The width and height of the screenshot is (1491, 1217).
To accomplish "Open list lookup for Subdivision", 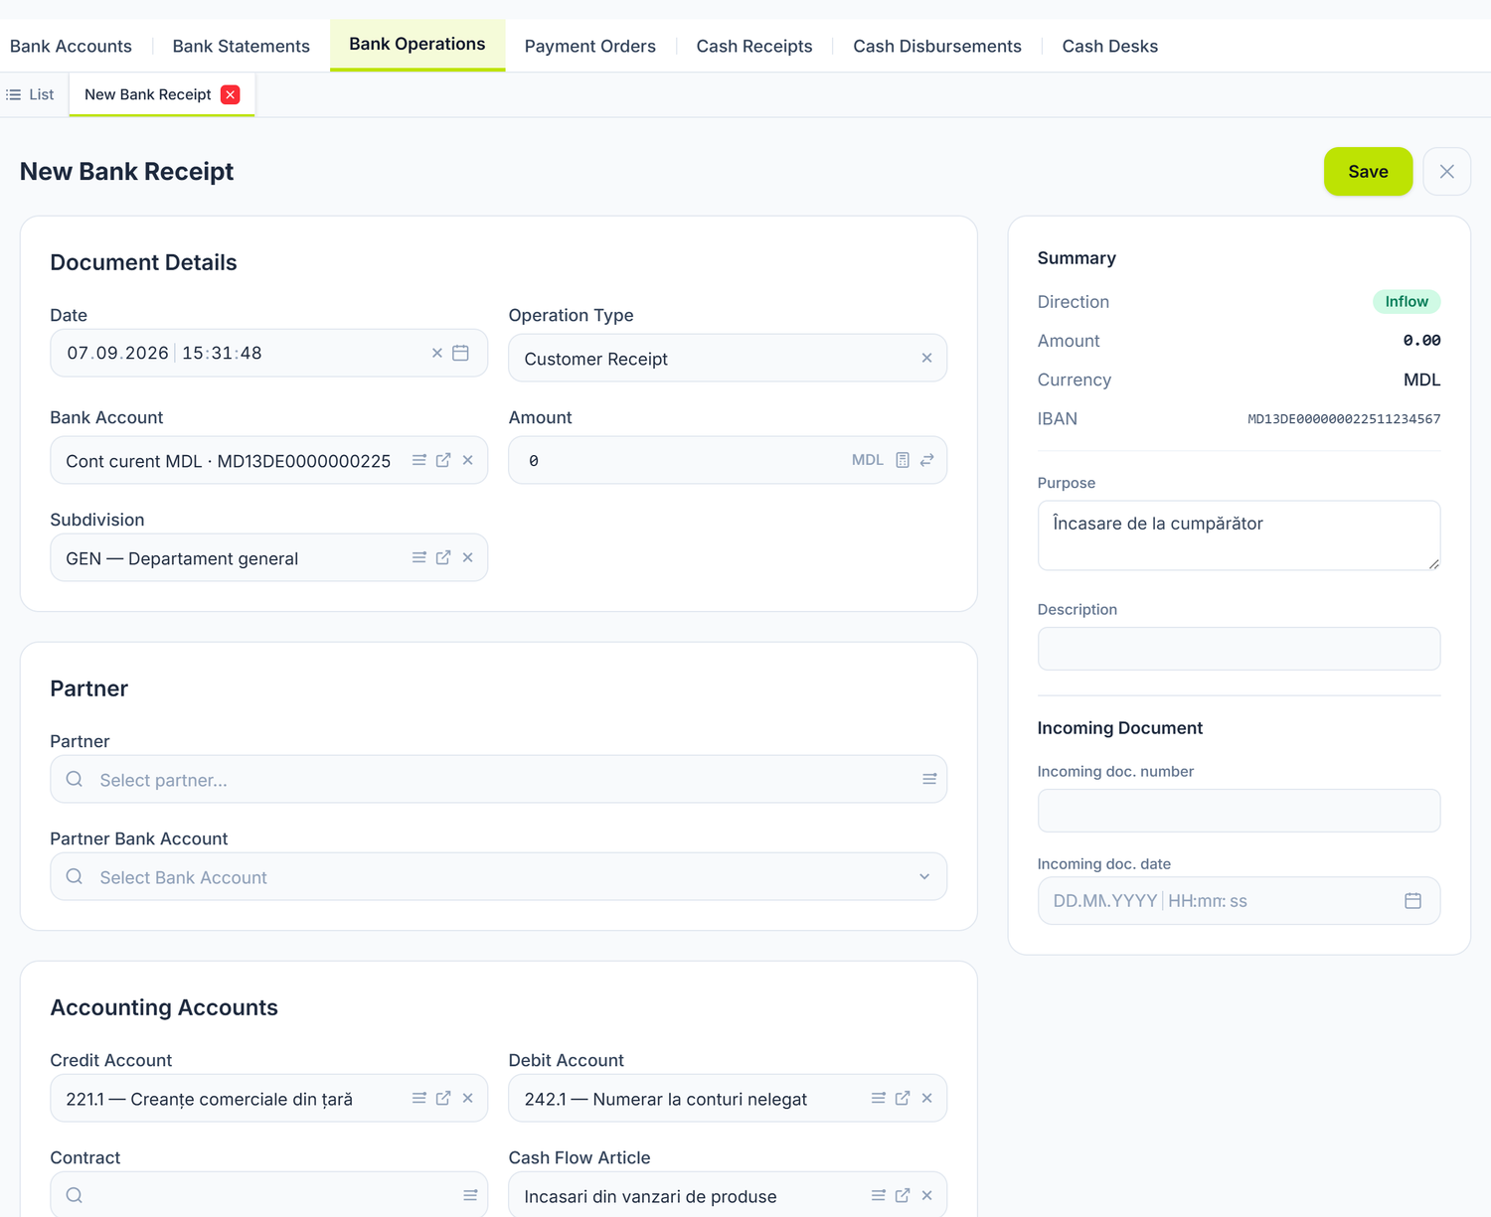I will 419,557.
